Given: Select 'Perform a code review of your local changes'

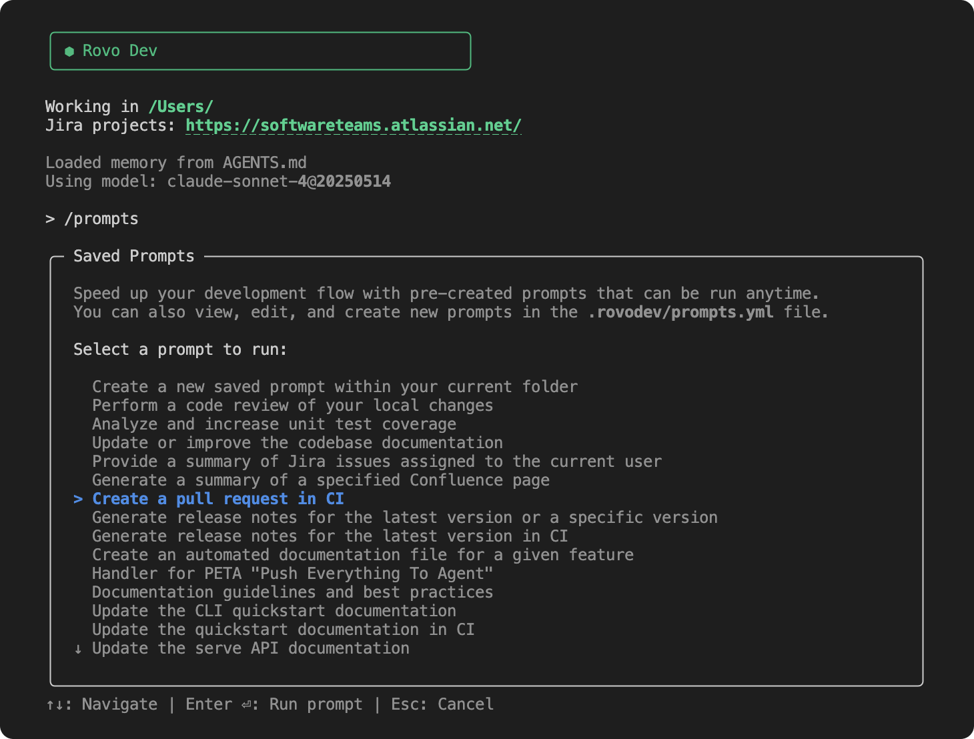Looking at the screenshot, I should (292, 406).
